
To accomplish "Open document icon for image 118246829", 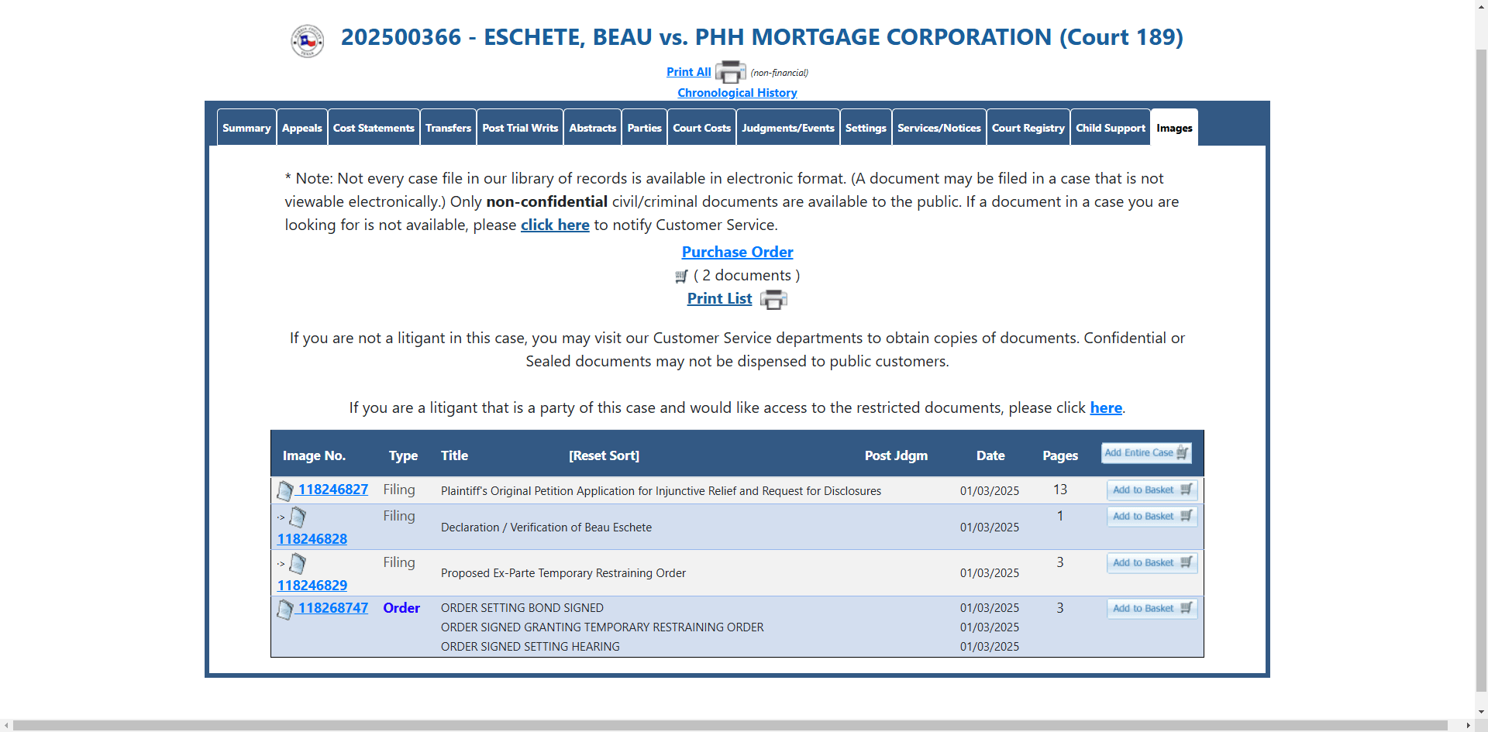I will coord(298,563).
